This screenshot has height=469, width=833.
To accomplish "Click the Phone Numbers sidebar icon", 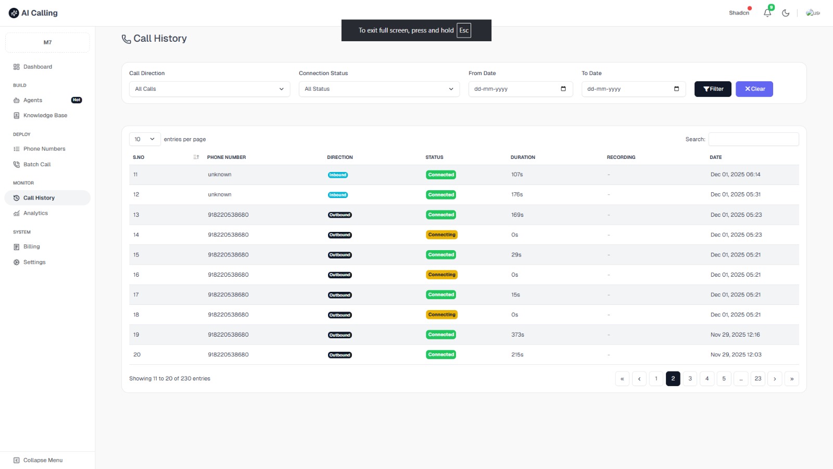I will (x=16, y=149).
